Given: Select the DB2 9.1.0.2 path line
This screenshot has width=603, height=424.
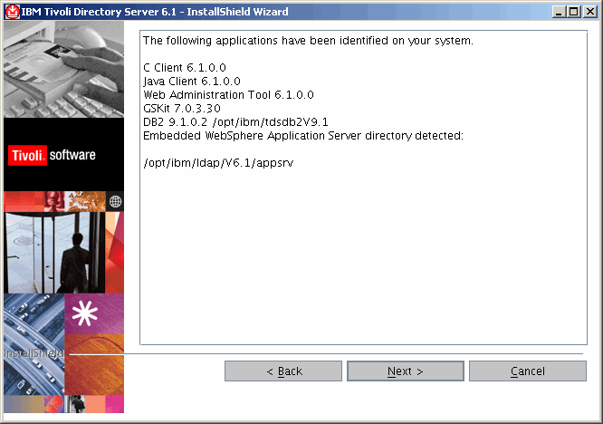Looking at the screenshot, I should click(x=234, y=122).
